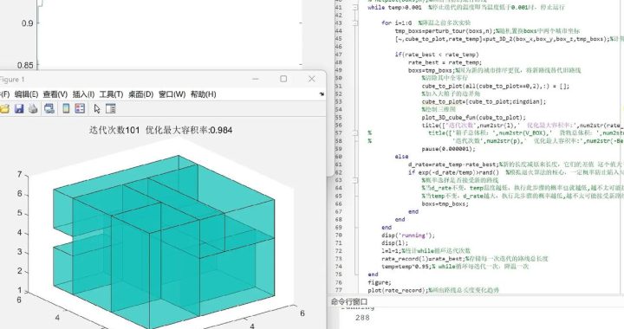This screenshot has height=329, width=624.
Task: Select the Edit Plot arrow tool
Action: tap(97, 108)
